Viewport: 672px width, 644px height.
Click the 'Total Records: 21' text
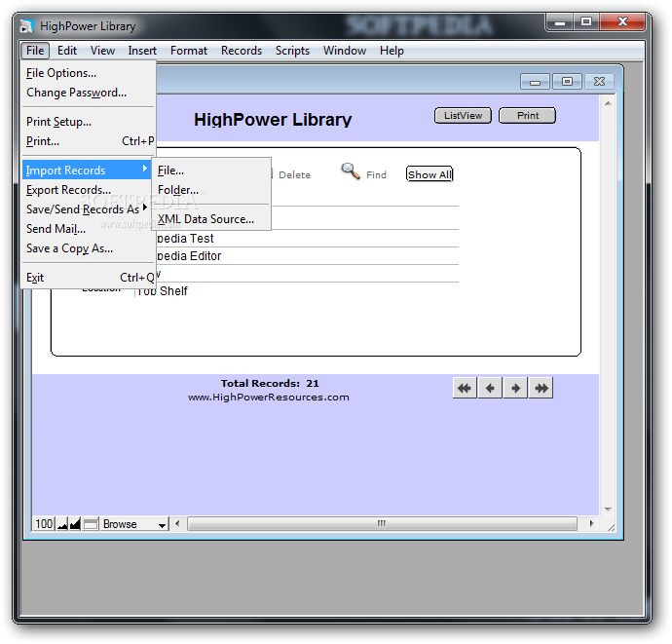click(x=270, y=383)
